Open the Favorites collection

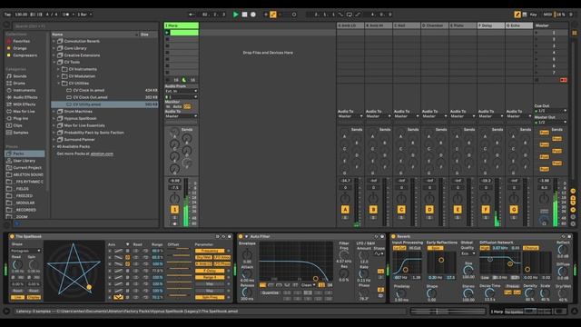pos(22,41)
